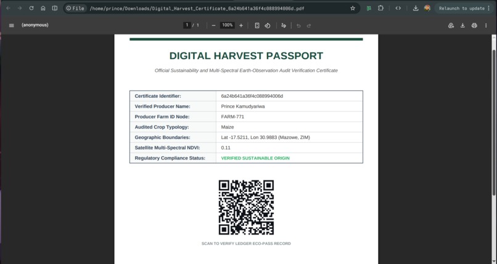497x264 pixels.
Task: Click the DIGITAL HARVEST PASSPORT heading
Action: (x=246, y=55)
